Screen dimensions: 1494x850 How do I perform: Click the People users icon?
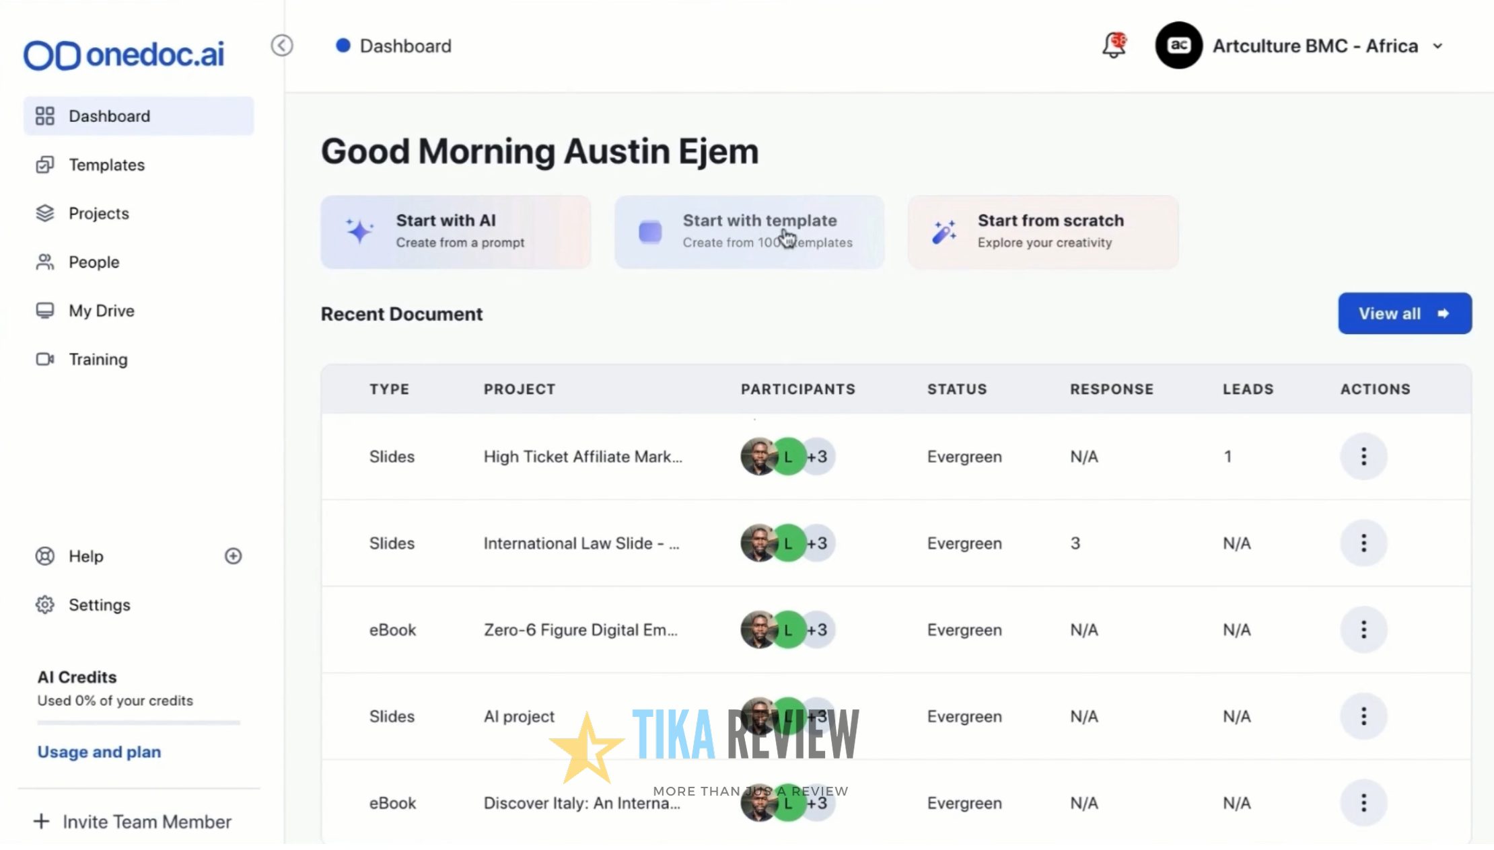(45, 262)
